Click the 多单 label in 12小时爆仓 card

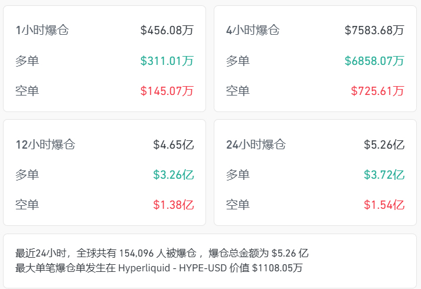[x=27, y=175]
